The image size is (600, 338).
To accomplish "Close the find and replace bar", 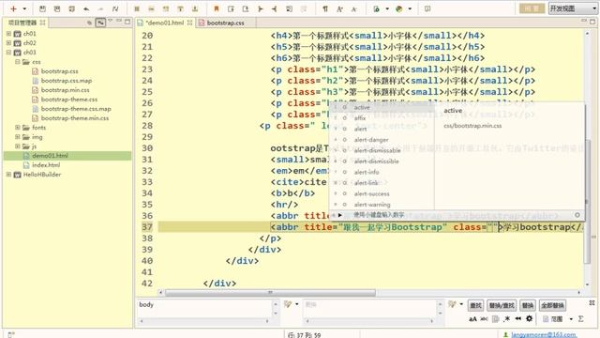I will (x=592, y=302).
